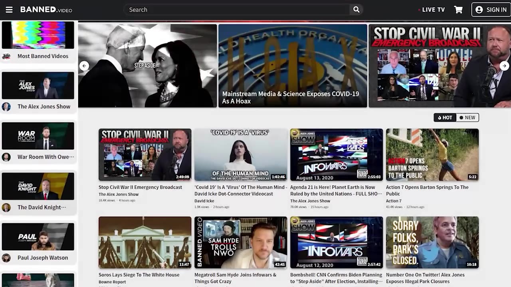Play Action 7 Barton Springs thumbnail

(x=432, y=155)
